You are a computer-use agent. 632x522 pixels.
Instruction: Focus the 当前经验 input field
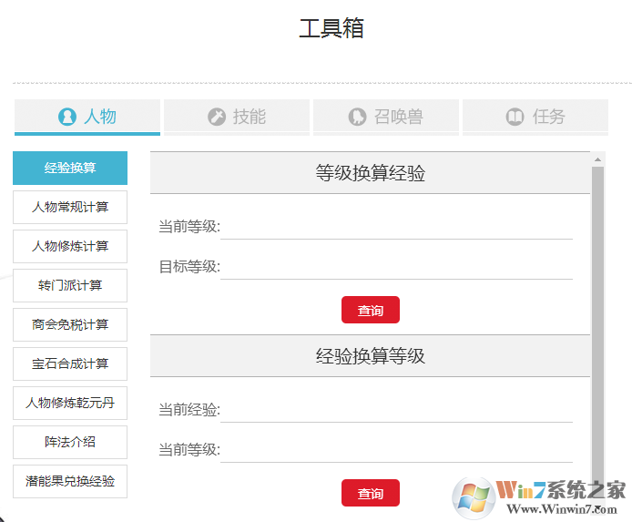396,409
